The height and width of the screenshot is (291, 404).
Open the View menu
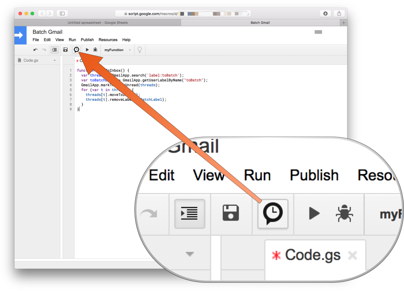click(60, 40)
